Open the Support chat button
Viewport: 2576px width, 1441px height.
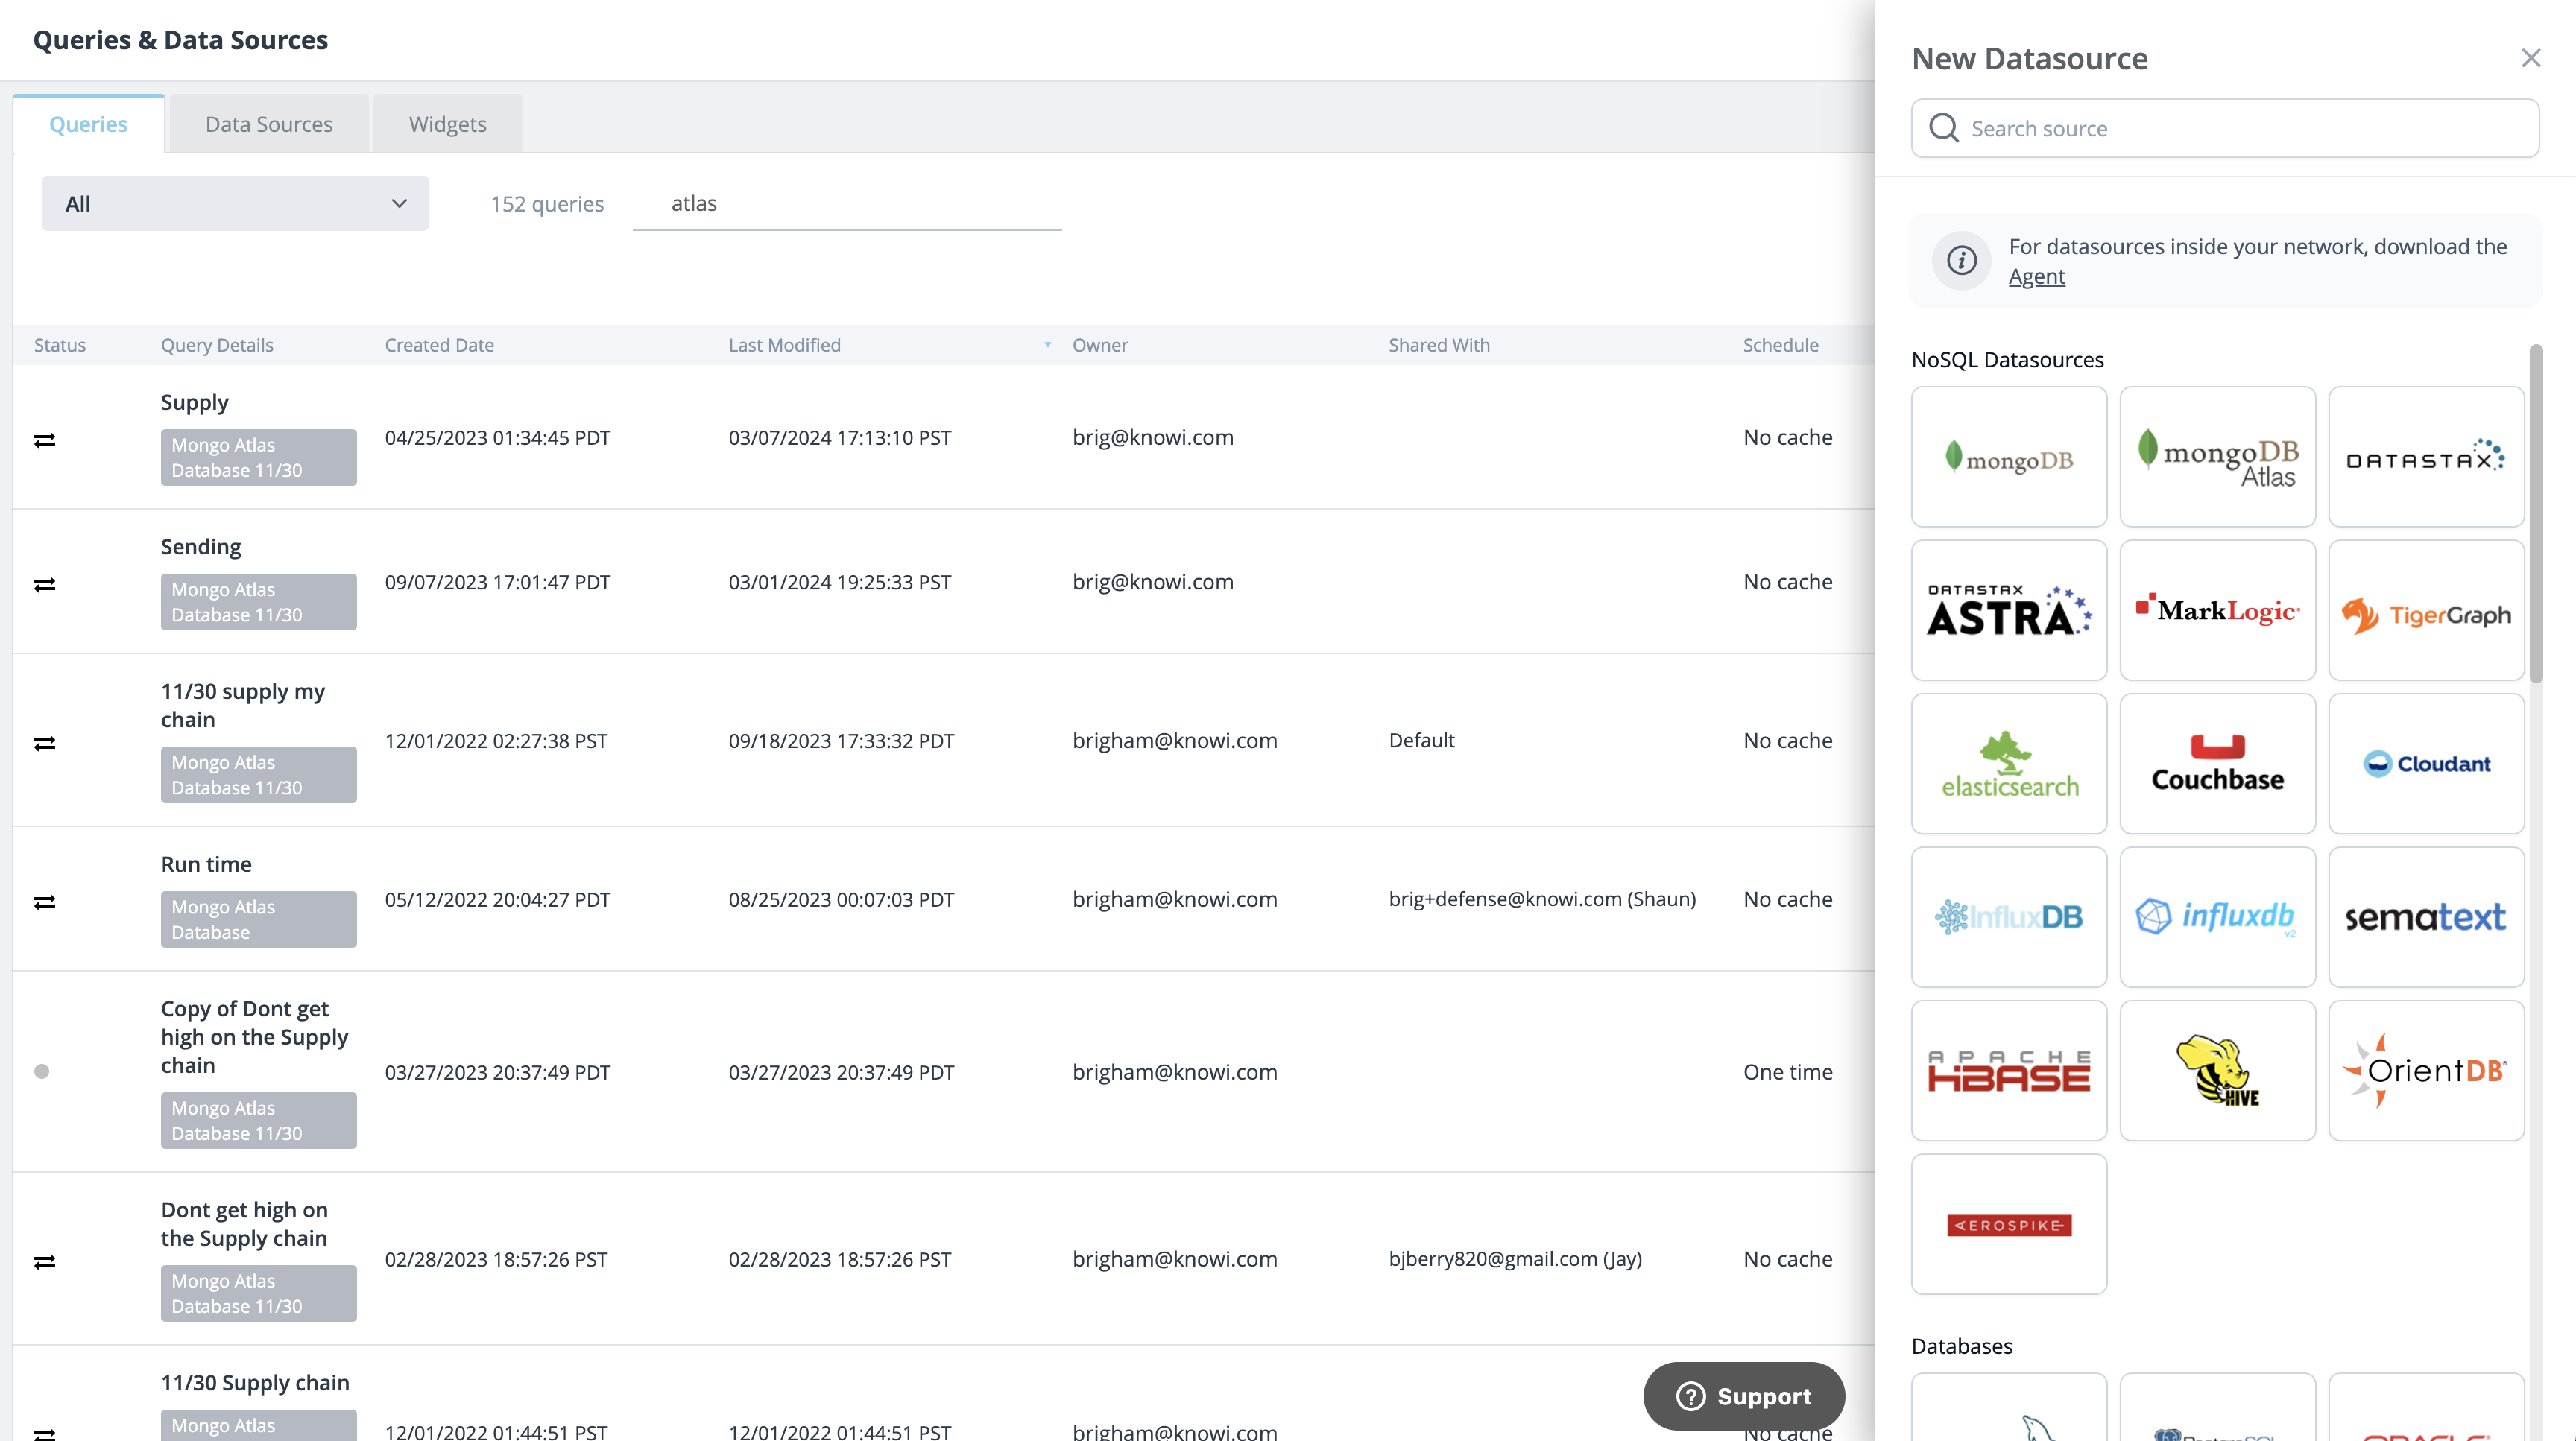click(1744, 1396)
